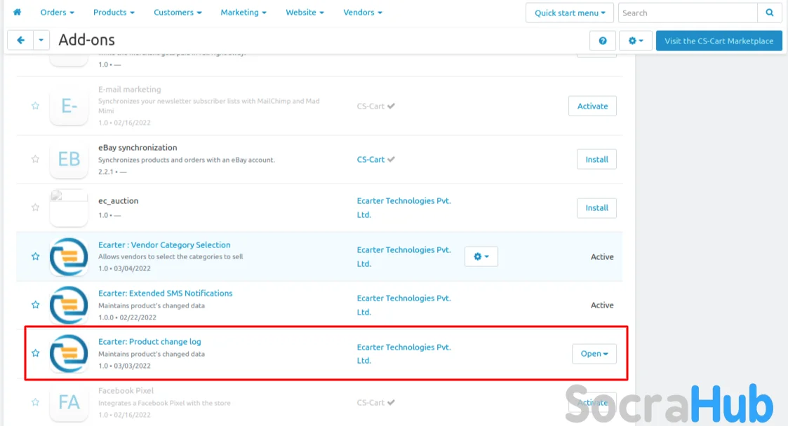Activate the E-mail marketing add-on
788x426 pixels.
point(592,106)
